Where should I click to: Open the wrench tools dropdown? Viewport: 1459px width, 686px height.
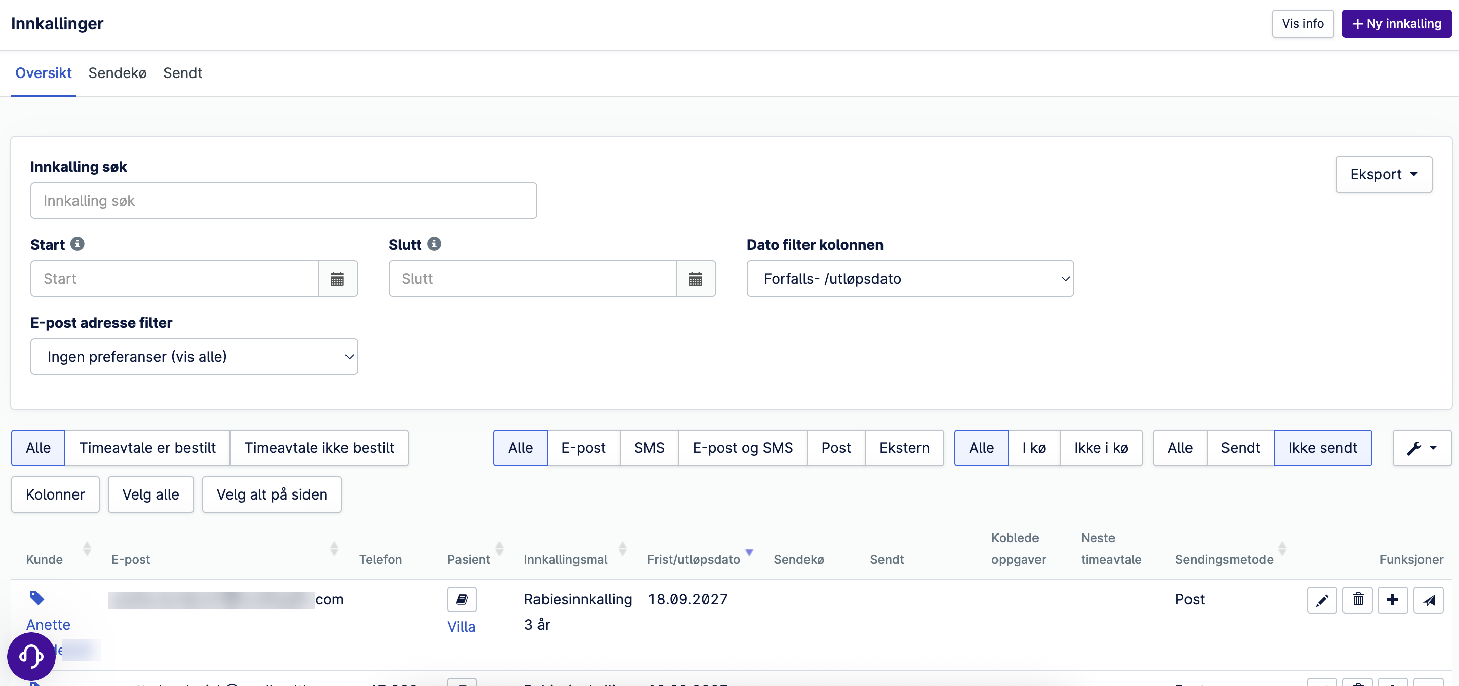(x=1422, y=448)
